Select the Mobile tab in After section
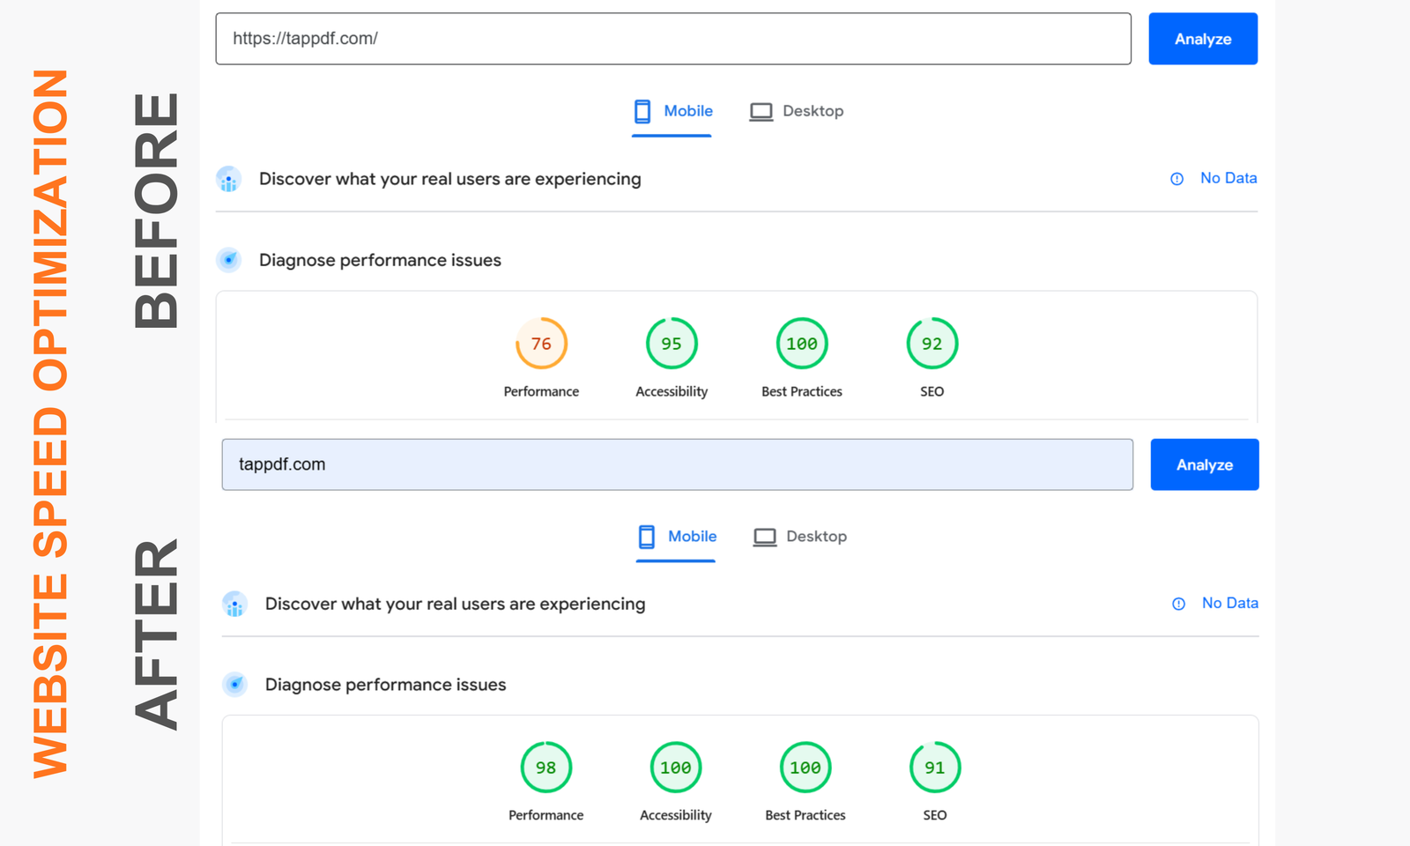The width and height of the screenshot is (1410, 846). (x=676, y=536)
